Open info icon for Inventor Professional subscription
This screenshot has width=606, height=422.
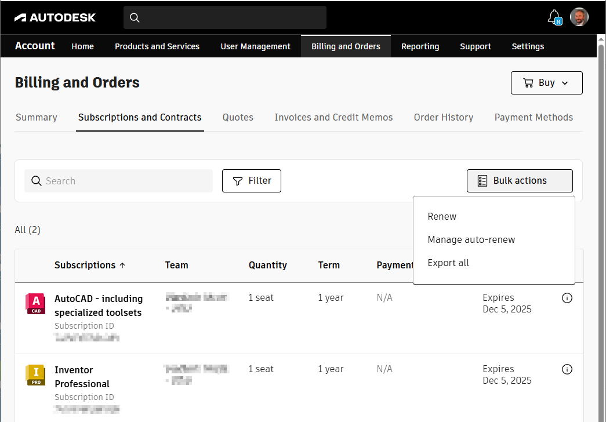pos(567,369)
